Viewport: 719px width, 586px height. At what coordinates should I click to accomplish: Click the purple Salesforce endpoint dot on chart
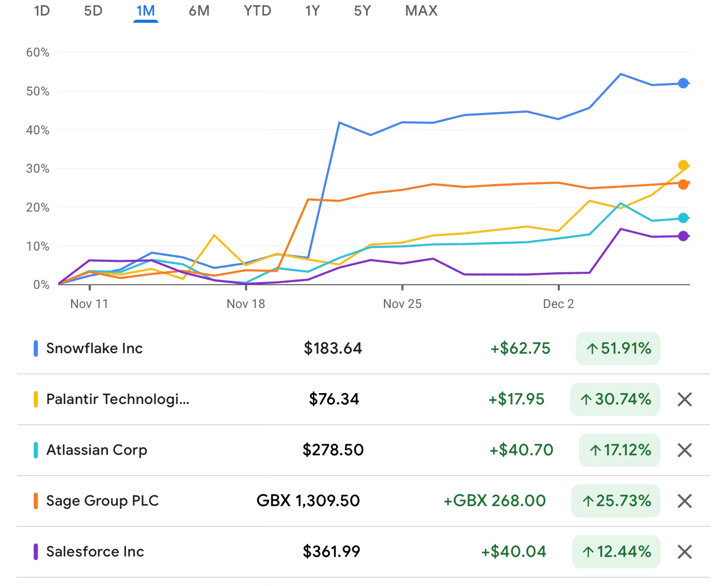683,236
